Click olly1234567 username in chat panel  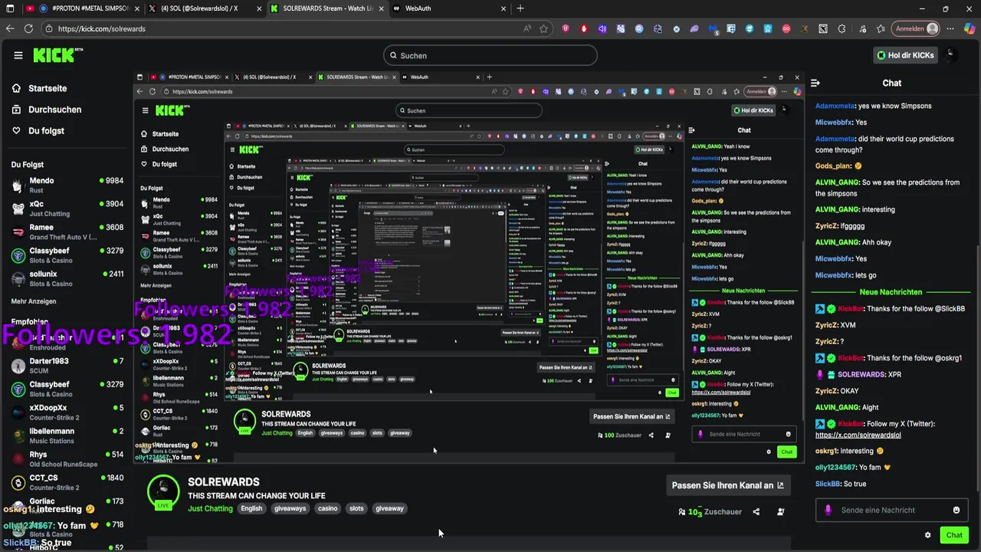[x=835, y=468]
